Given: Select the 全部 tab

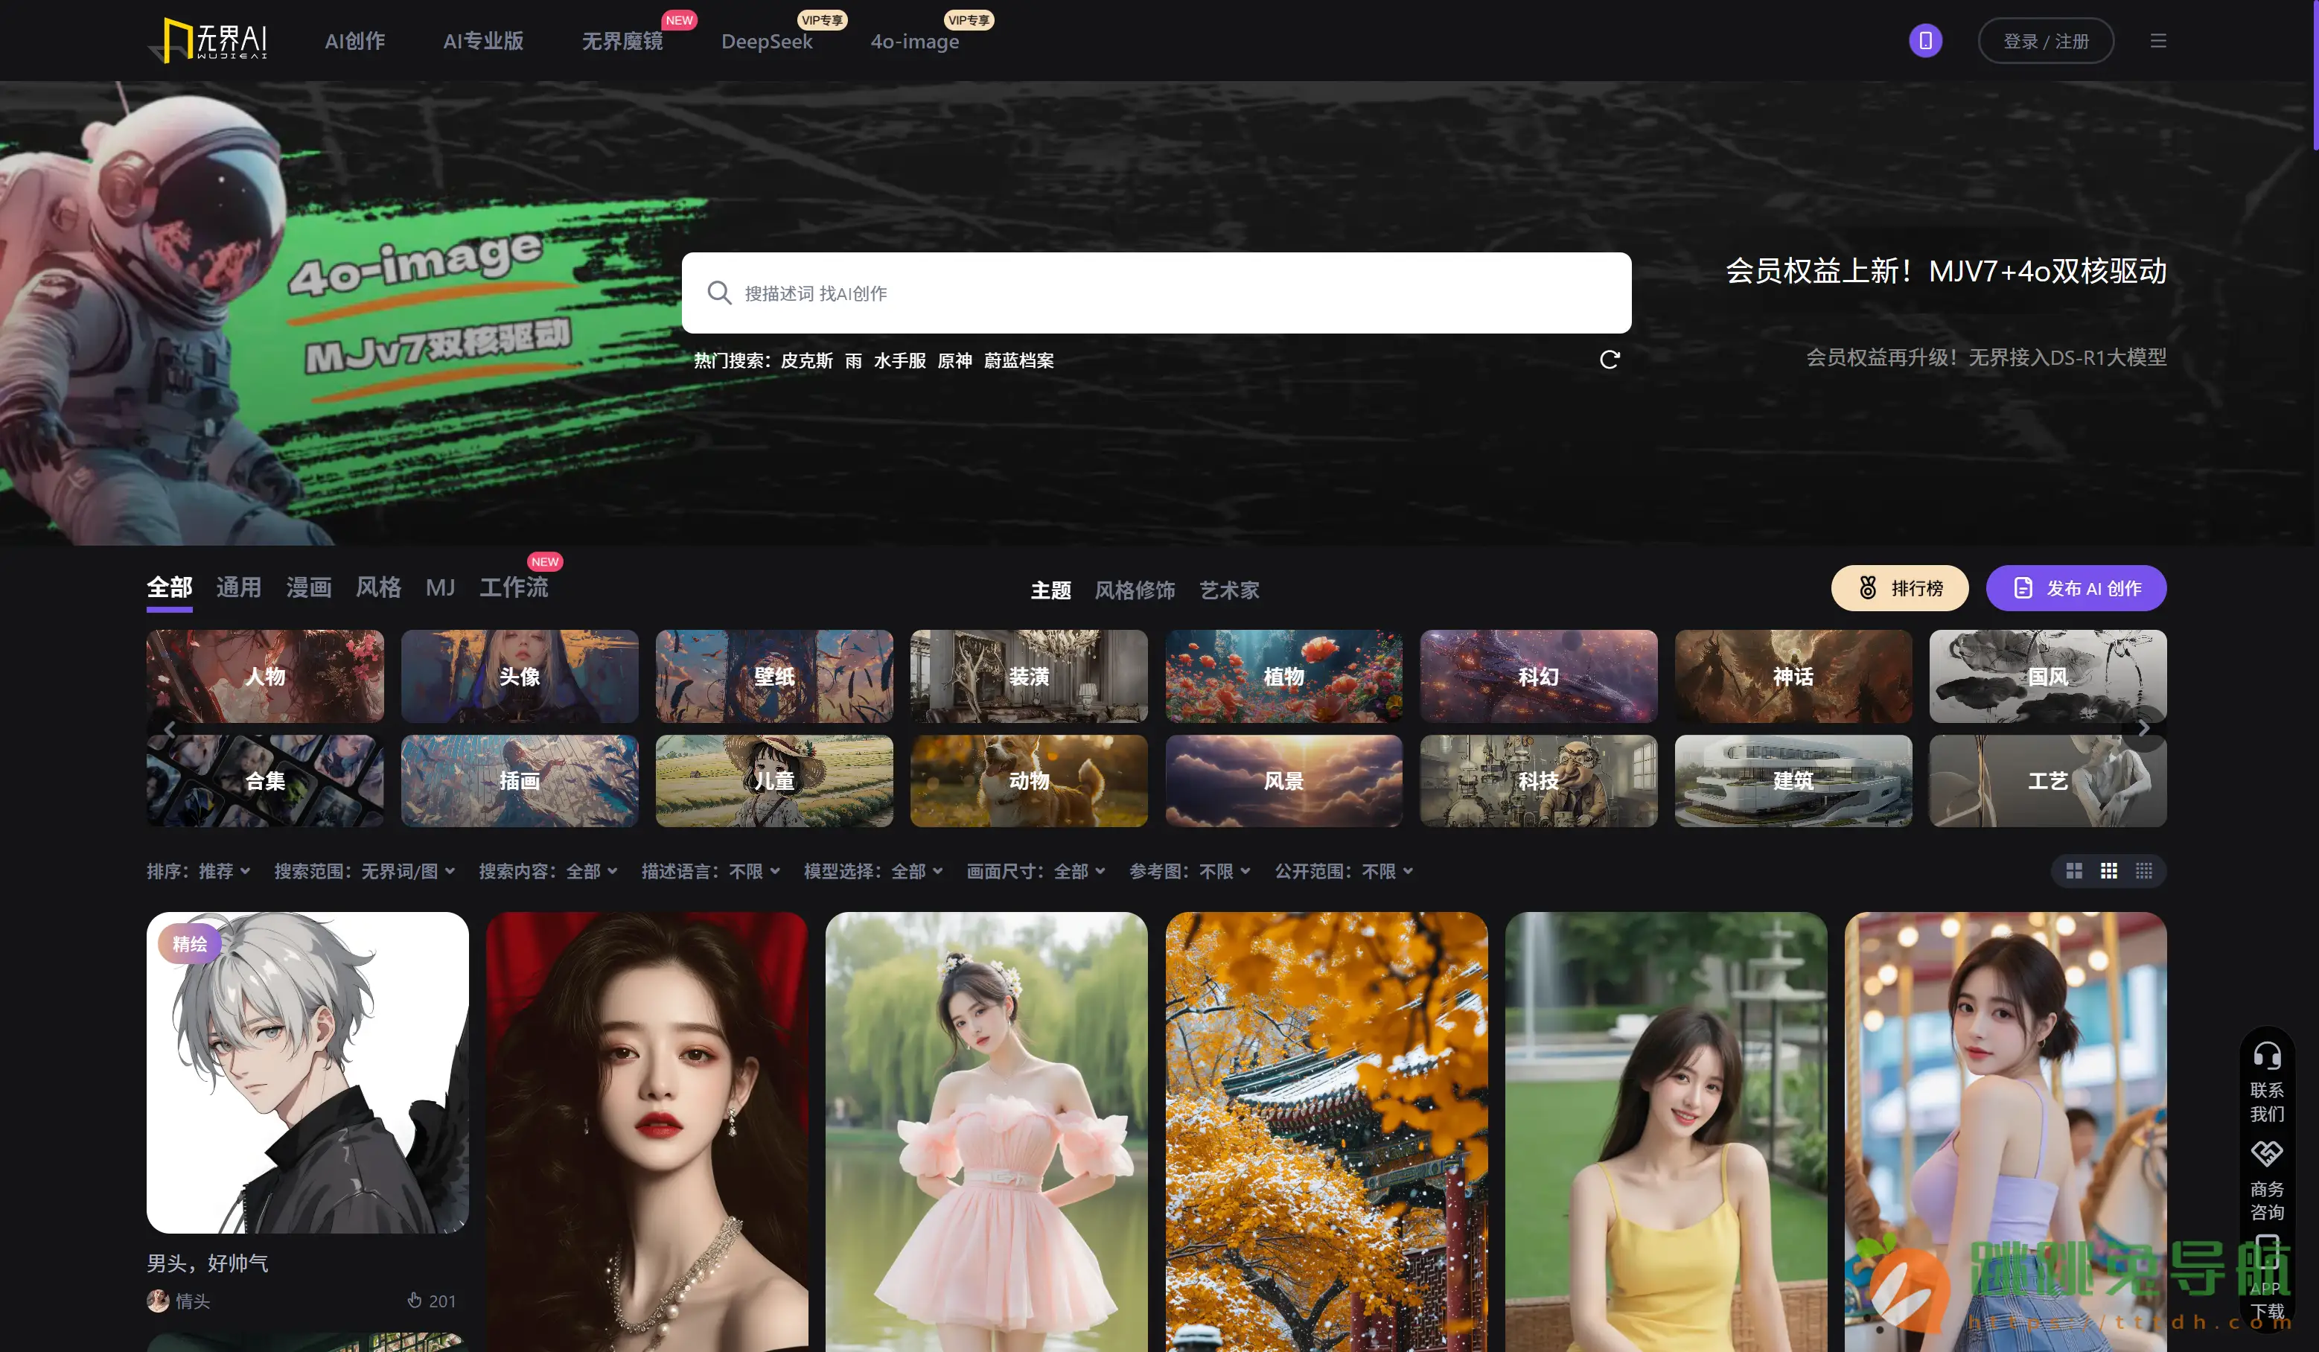Looking at the screenshot, I should [x=169, y=587].
